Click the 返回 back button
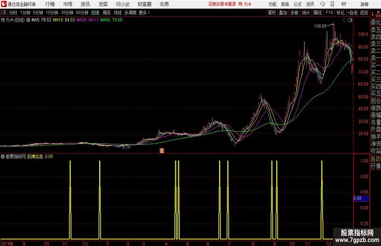This screenshot has height=246, width=381. (364, 13)
